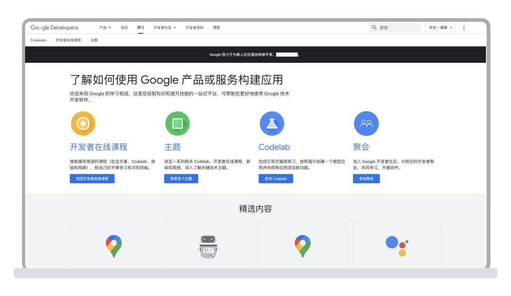Open the Codelab heading link
Viewport: 511px width, 296px height.
point(274,147)
